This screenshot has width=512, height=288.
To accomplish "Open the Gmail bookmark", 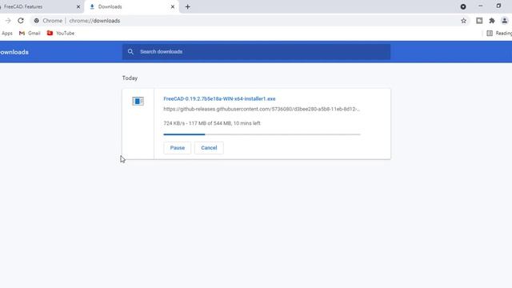I will tap(30, 34).
